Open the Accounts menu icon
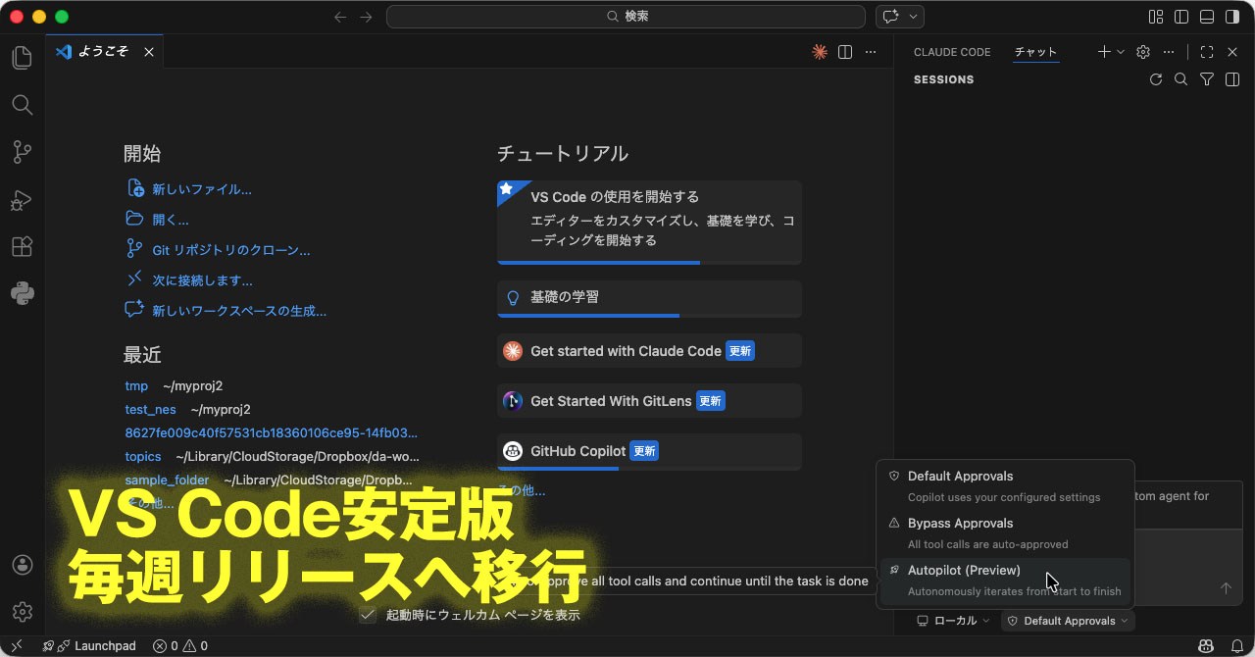Image resolution: width=1255 pixels, height=657 pixels. click(x=22, y=565)
